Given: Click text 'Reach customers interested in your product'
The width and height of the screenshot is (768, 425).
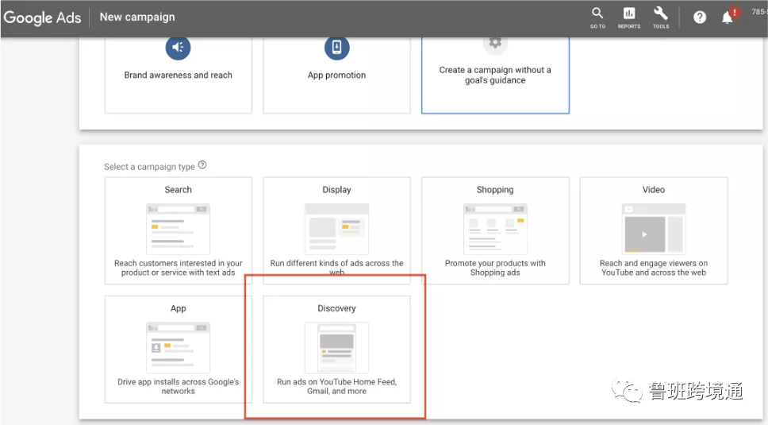Looking at the screenshot, I should [179, 268].
